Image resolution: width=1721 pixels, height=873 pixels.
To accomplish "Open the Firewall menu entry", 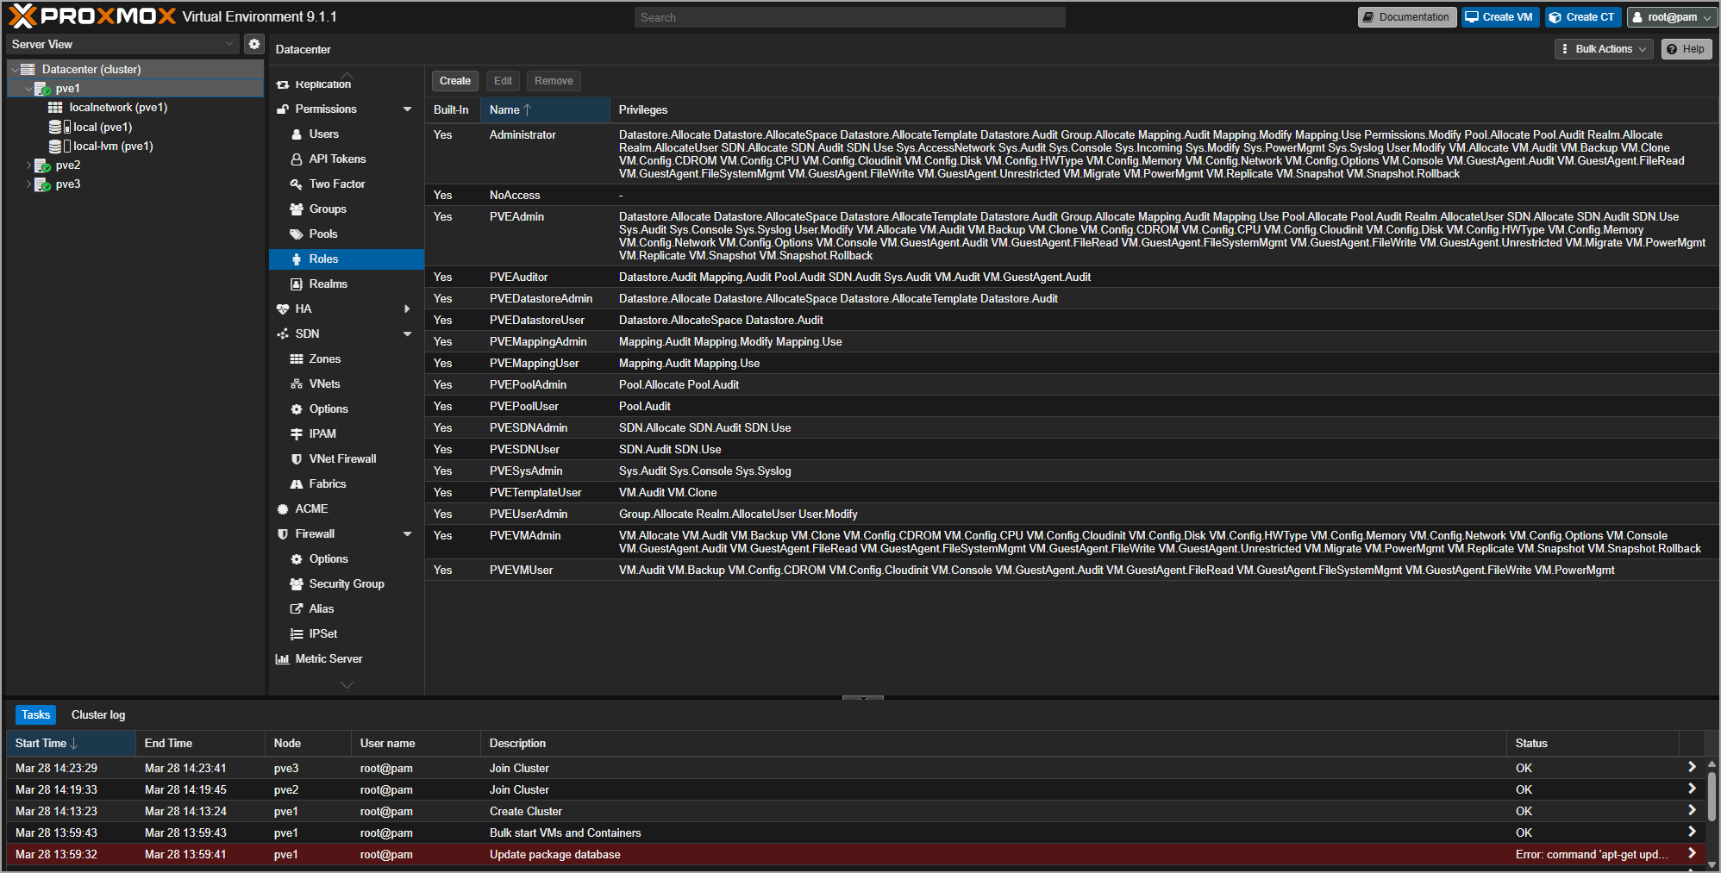I will (347, 534).
